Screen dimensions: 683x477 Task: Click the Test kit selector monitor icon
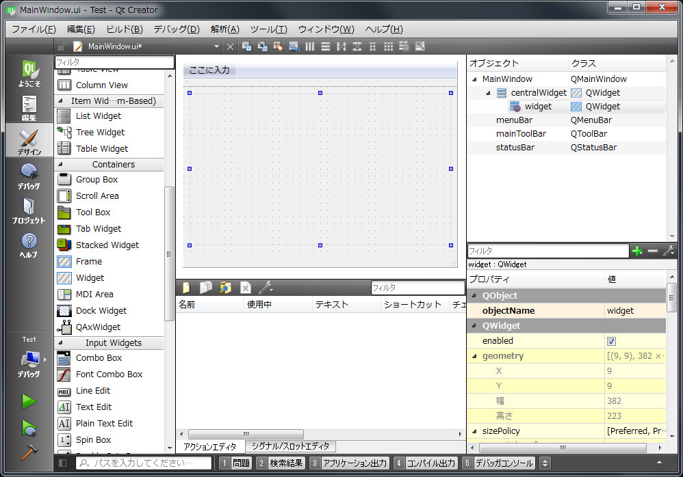pos(29,360)
